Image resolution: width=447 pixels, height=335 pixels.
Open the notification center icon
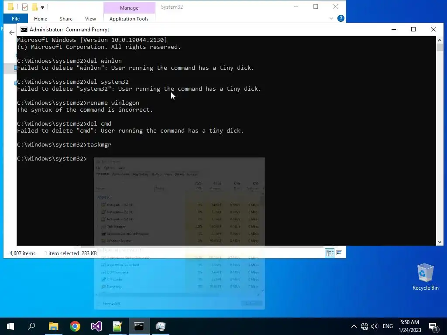coord(433,326)
